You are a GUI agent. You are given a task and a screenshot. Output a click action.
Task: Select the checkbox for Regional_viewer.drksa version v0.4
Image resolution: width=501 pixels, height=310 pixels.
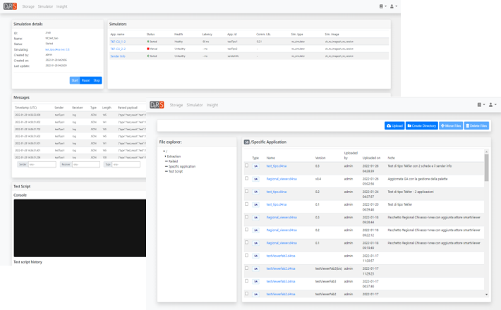pyautogui.click(x=246, y=178)
